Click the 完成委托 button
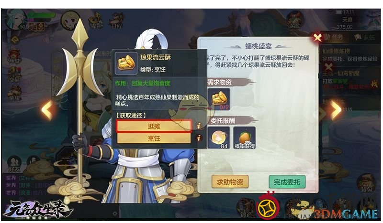Viewport: 383px width, 223px height. [287, 182]
